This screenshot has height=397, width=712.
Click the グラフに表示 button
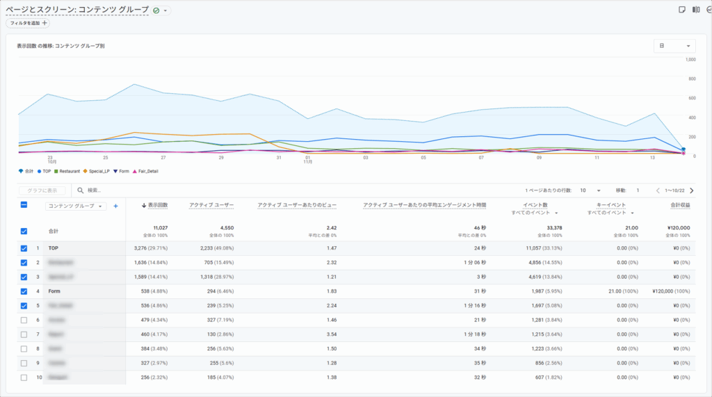pos(42,190)
